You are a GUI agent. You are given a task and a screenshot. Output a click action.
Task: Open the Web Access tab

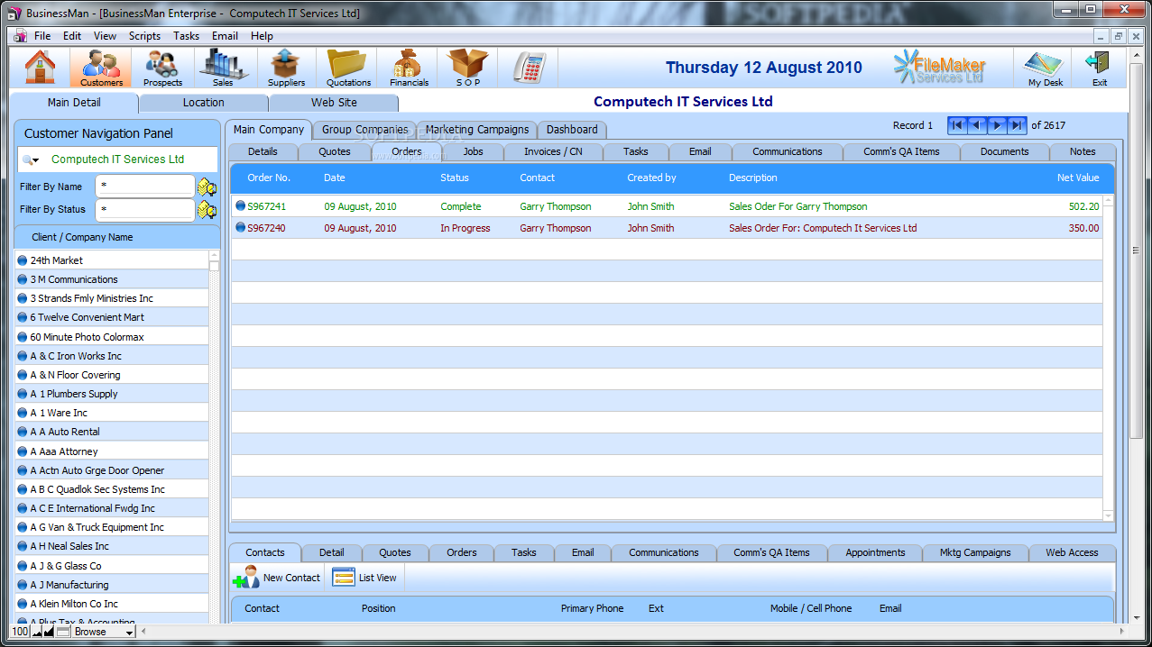tap(1072, 552)
